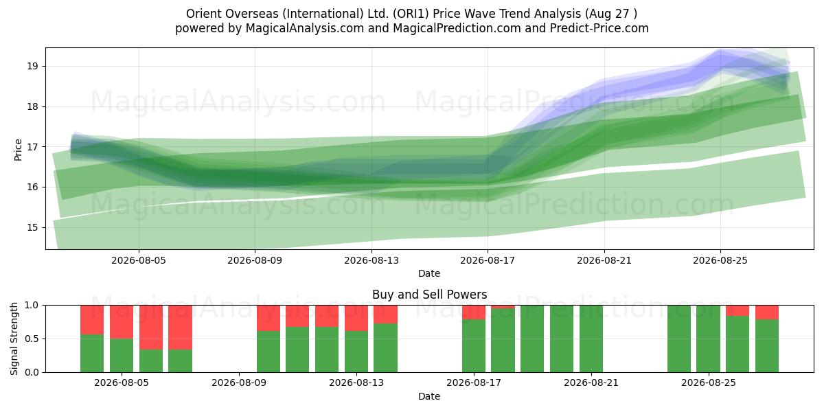Click green buy bar above 2026-08-17 tick
The width and height of the screenshot is (824, 412).
pyautogui.click(x=474, y=346)
